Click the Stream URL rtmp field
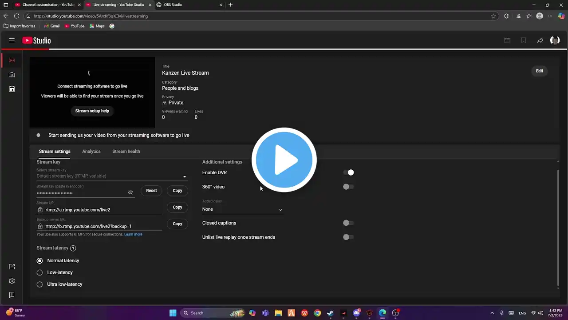568x320 pixels. [x=99, y=210]
